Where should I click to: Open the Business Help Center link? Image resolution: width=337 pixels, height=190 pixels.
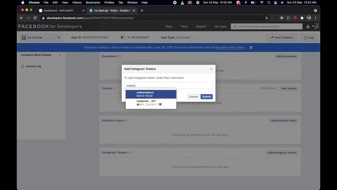[230, 47]
